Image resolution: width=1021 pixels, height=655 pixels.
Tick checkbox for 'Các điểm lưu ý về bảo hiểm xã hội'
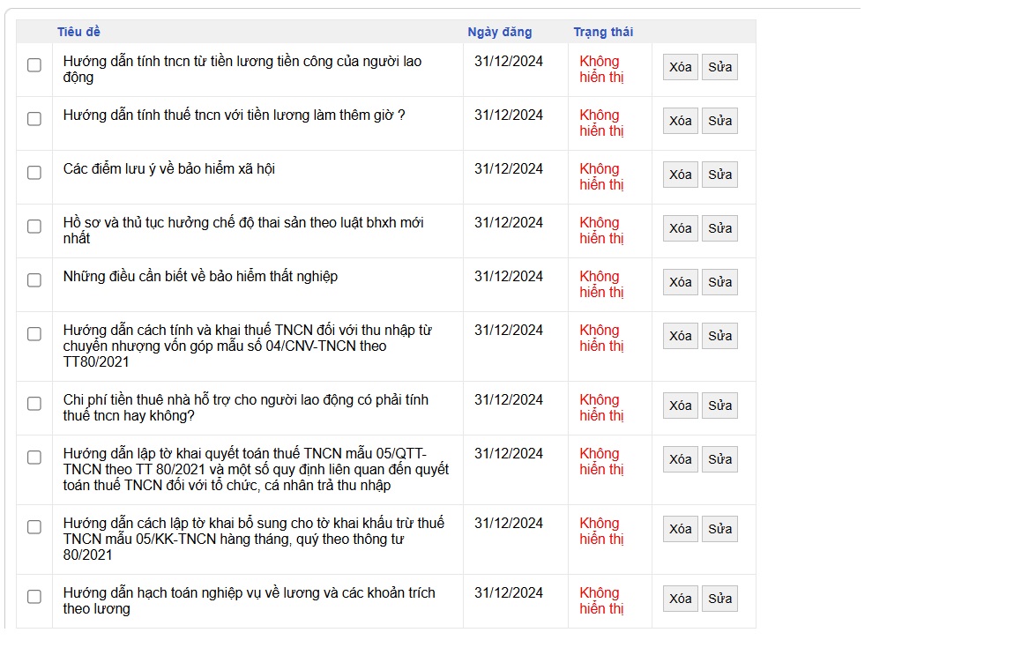(x=34, y=173)
